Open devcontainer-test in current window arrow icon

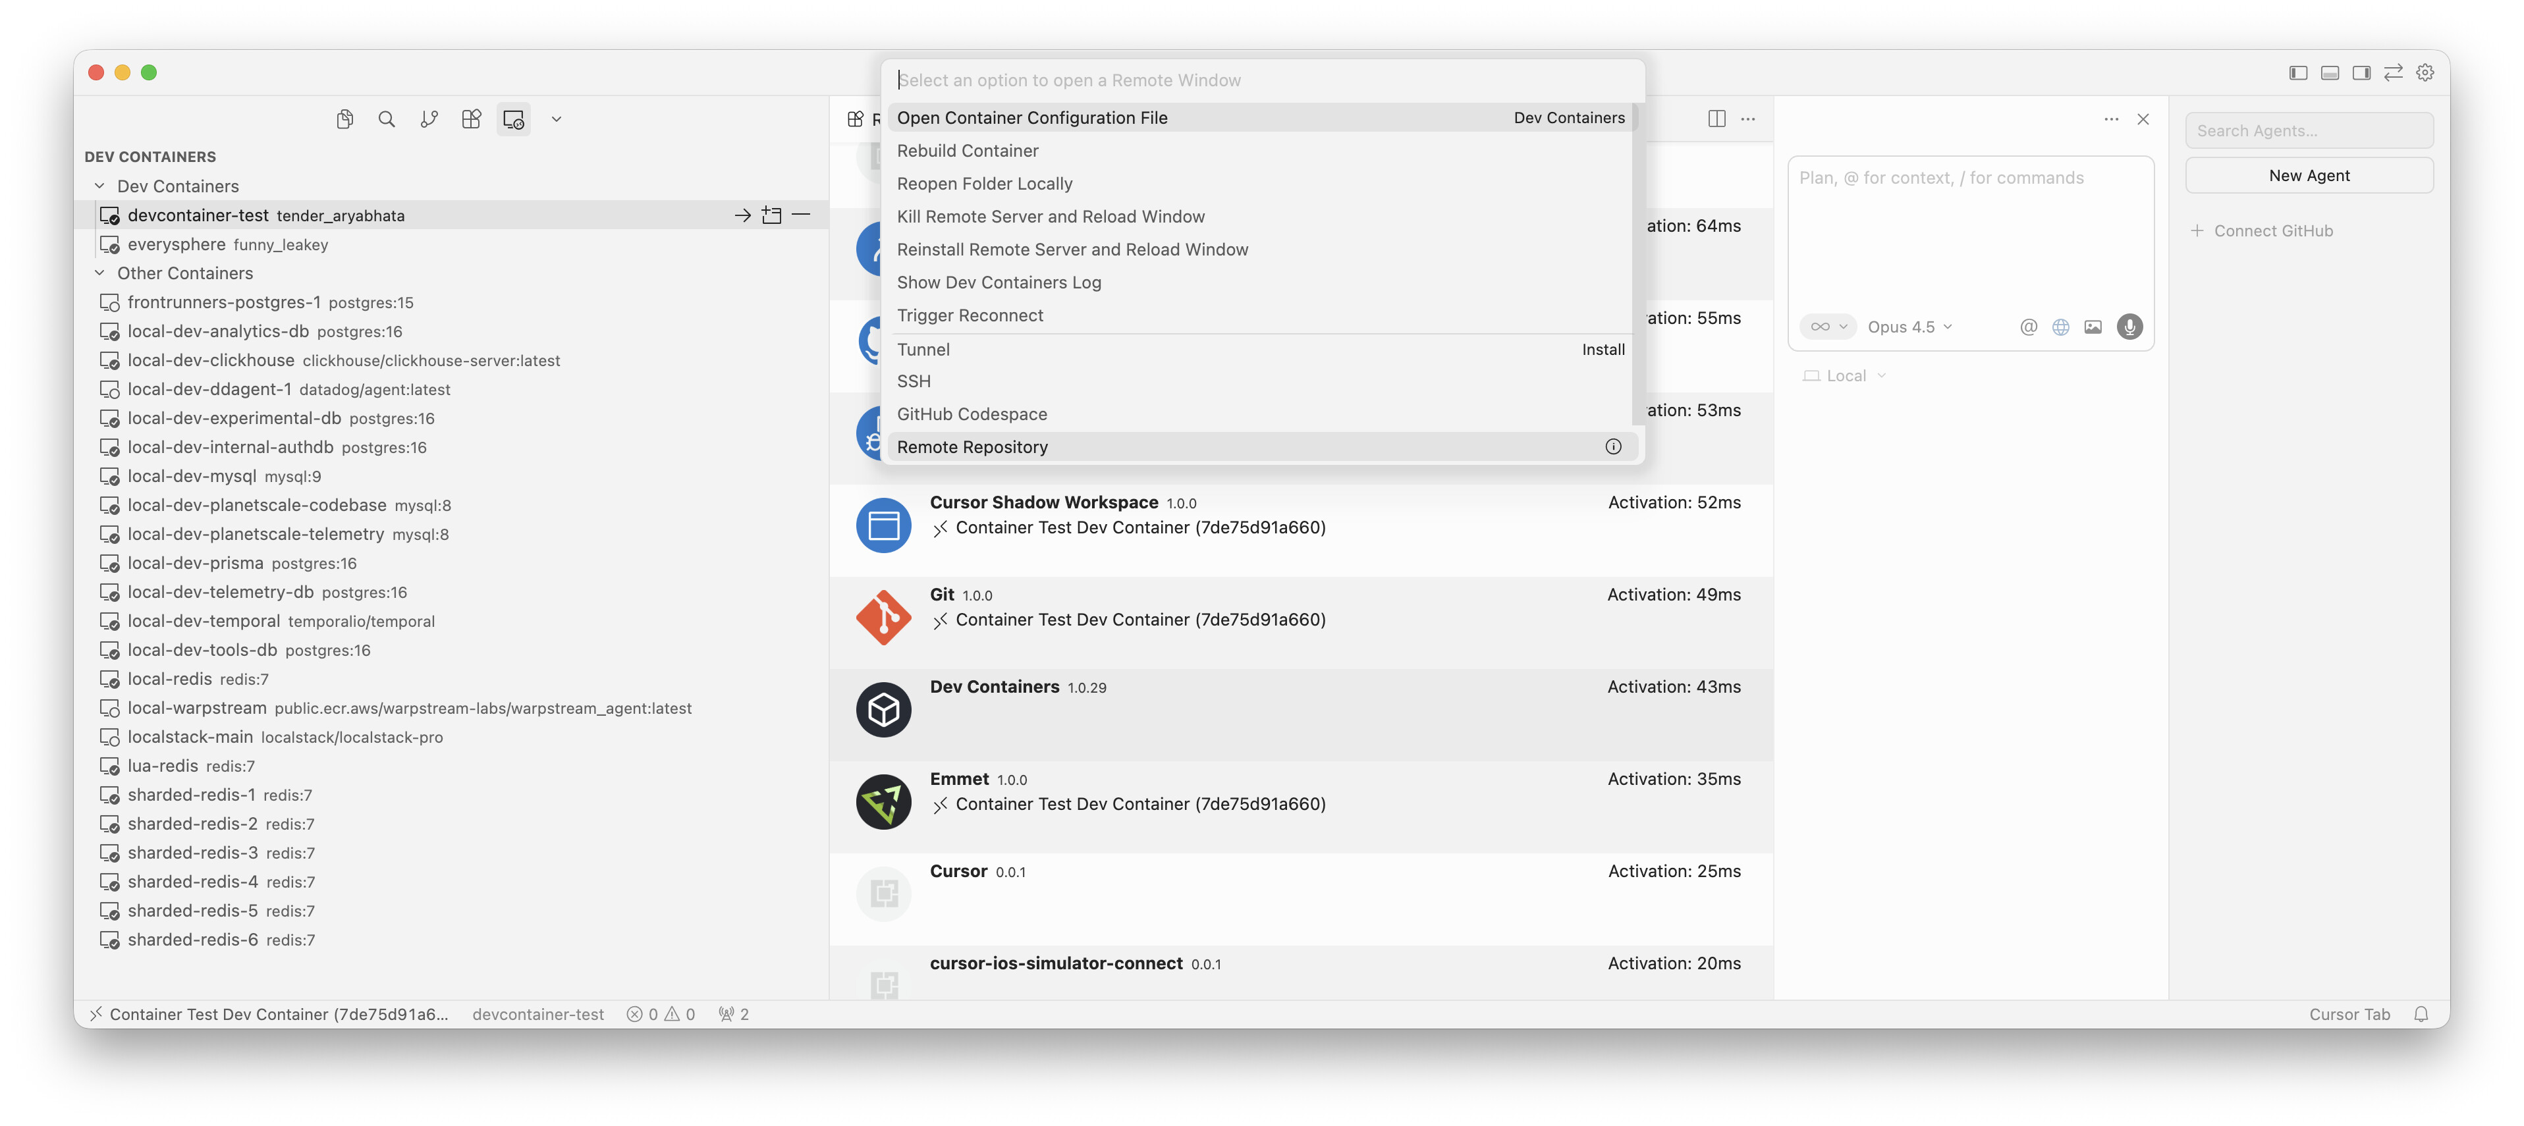pos(743,215)
